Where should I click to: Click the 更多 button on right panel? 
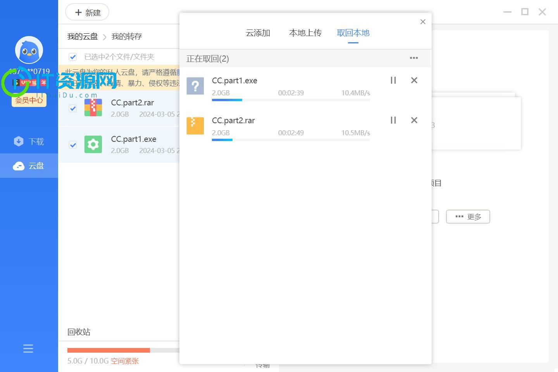coord(468,217)
